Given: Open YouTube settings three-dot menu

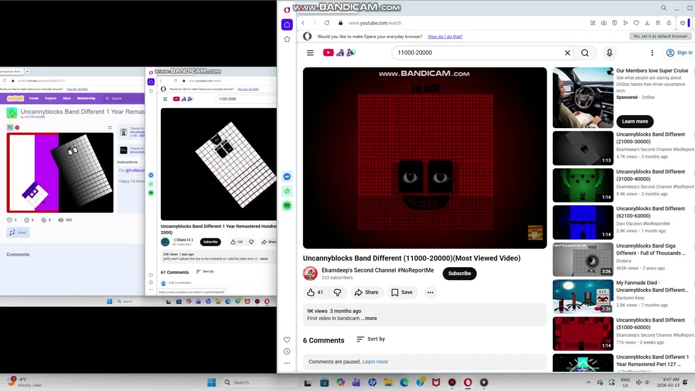Looking at the screenshot, I should pyautogui.click(x=652, y=53).
